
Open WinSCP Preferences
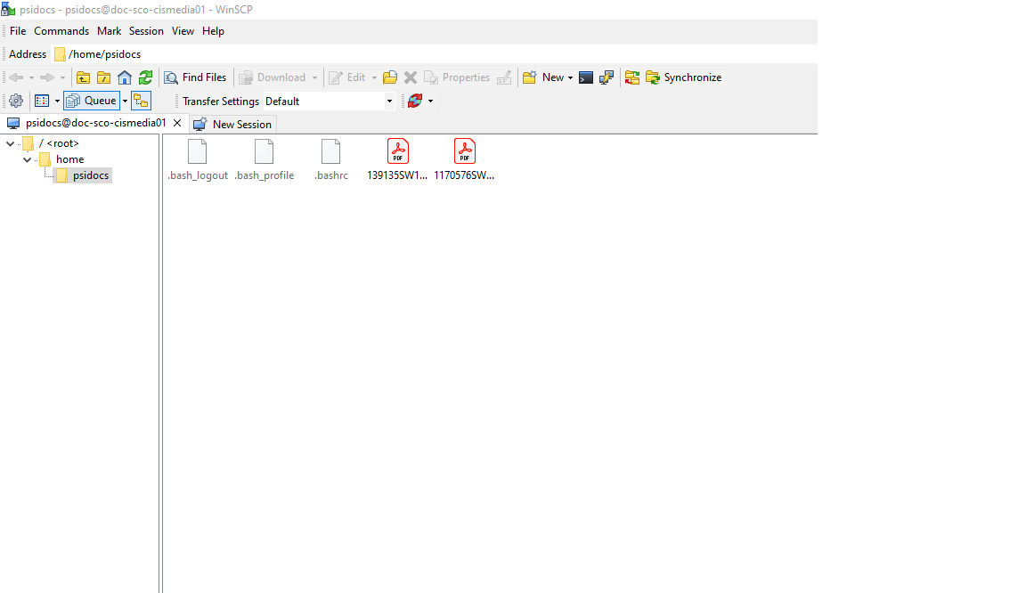pos(15,101)
